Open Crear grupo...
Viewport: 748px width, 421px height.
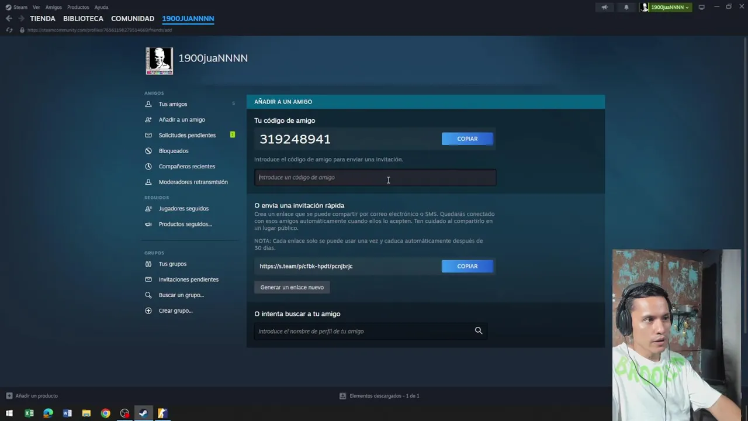[175, 310]
